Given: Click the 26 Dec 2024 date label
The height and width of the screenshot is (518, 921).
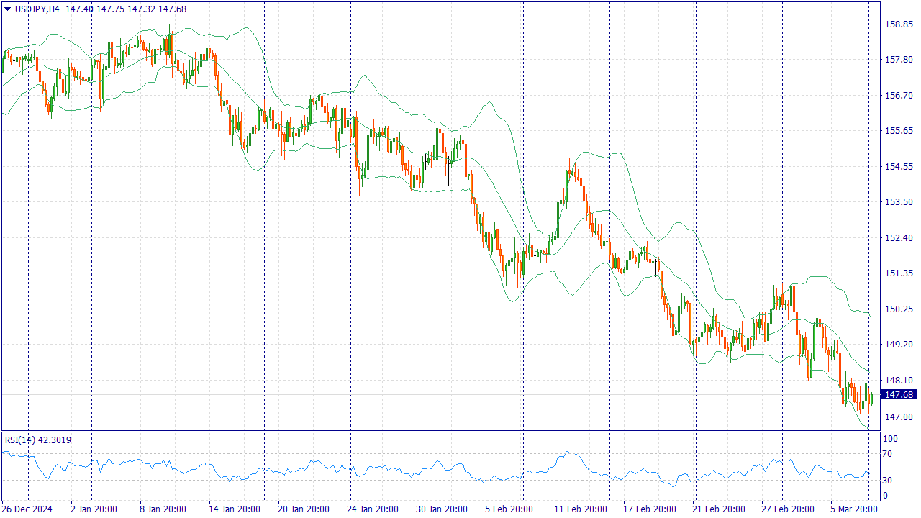Looking at the screenshot, I should tap(27, 509).
